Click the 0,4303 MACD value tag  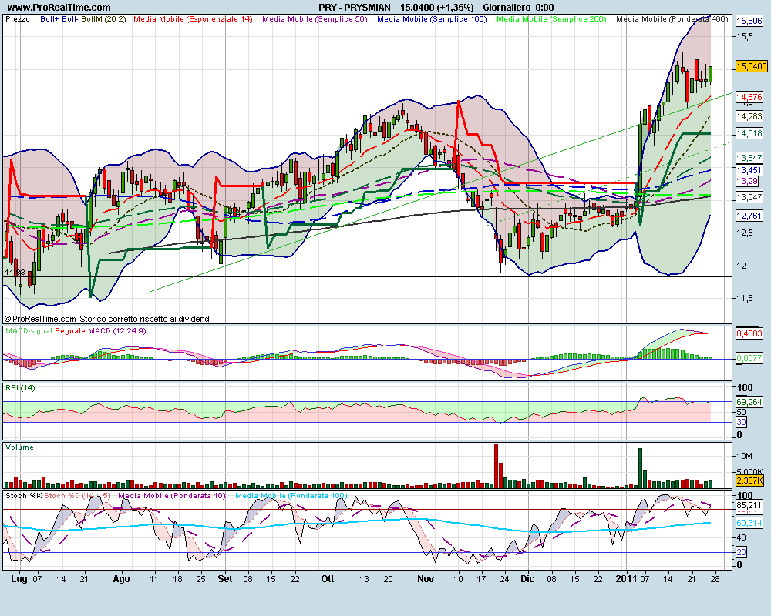click(749, 333)
